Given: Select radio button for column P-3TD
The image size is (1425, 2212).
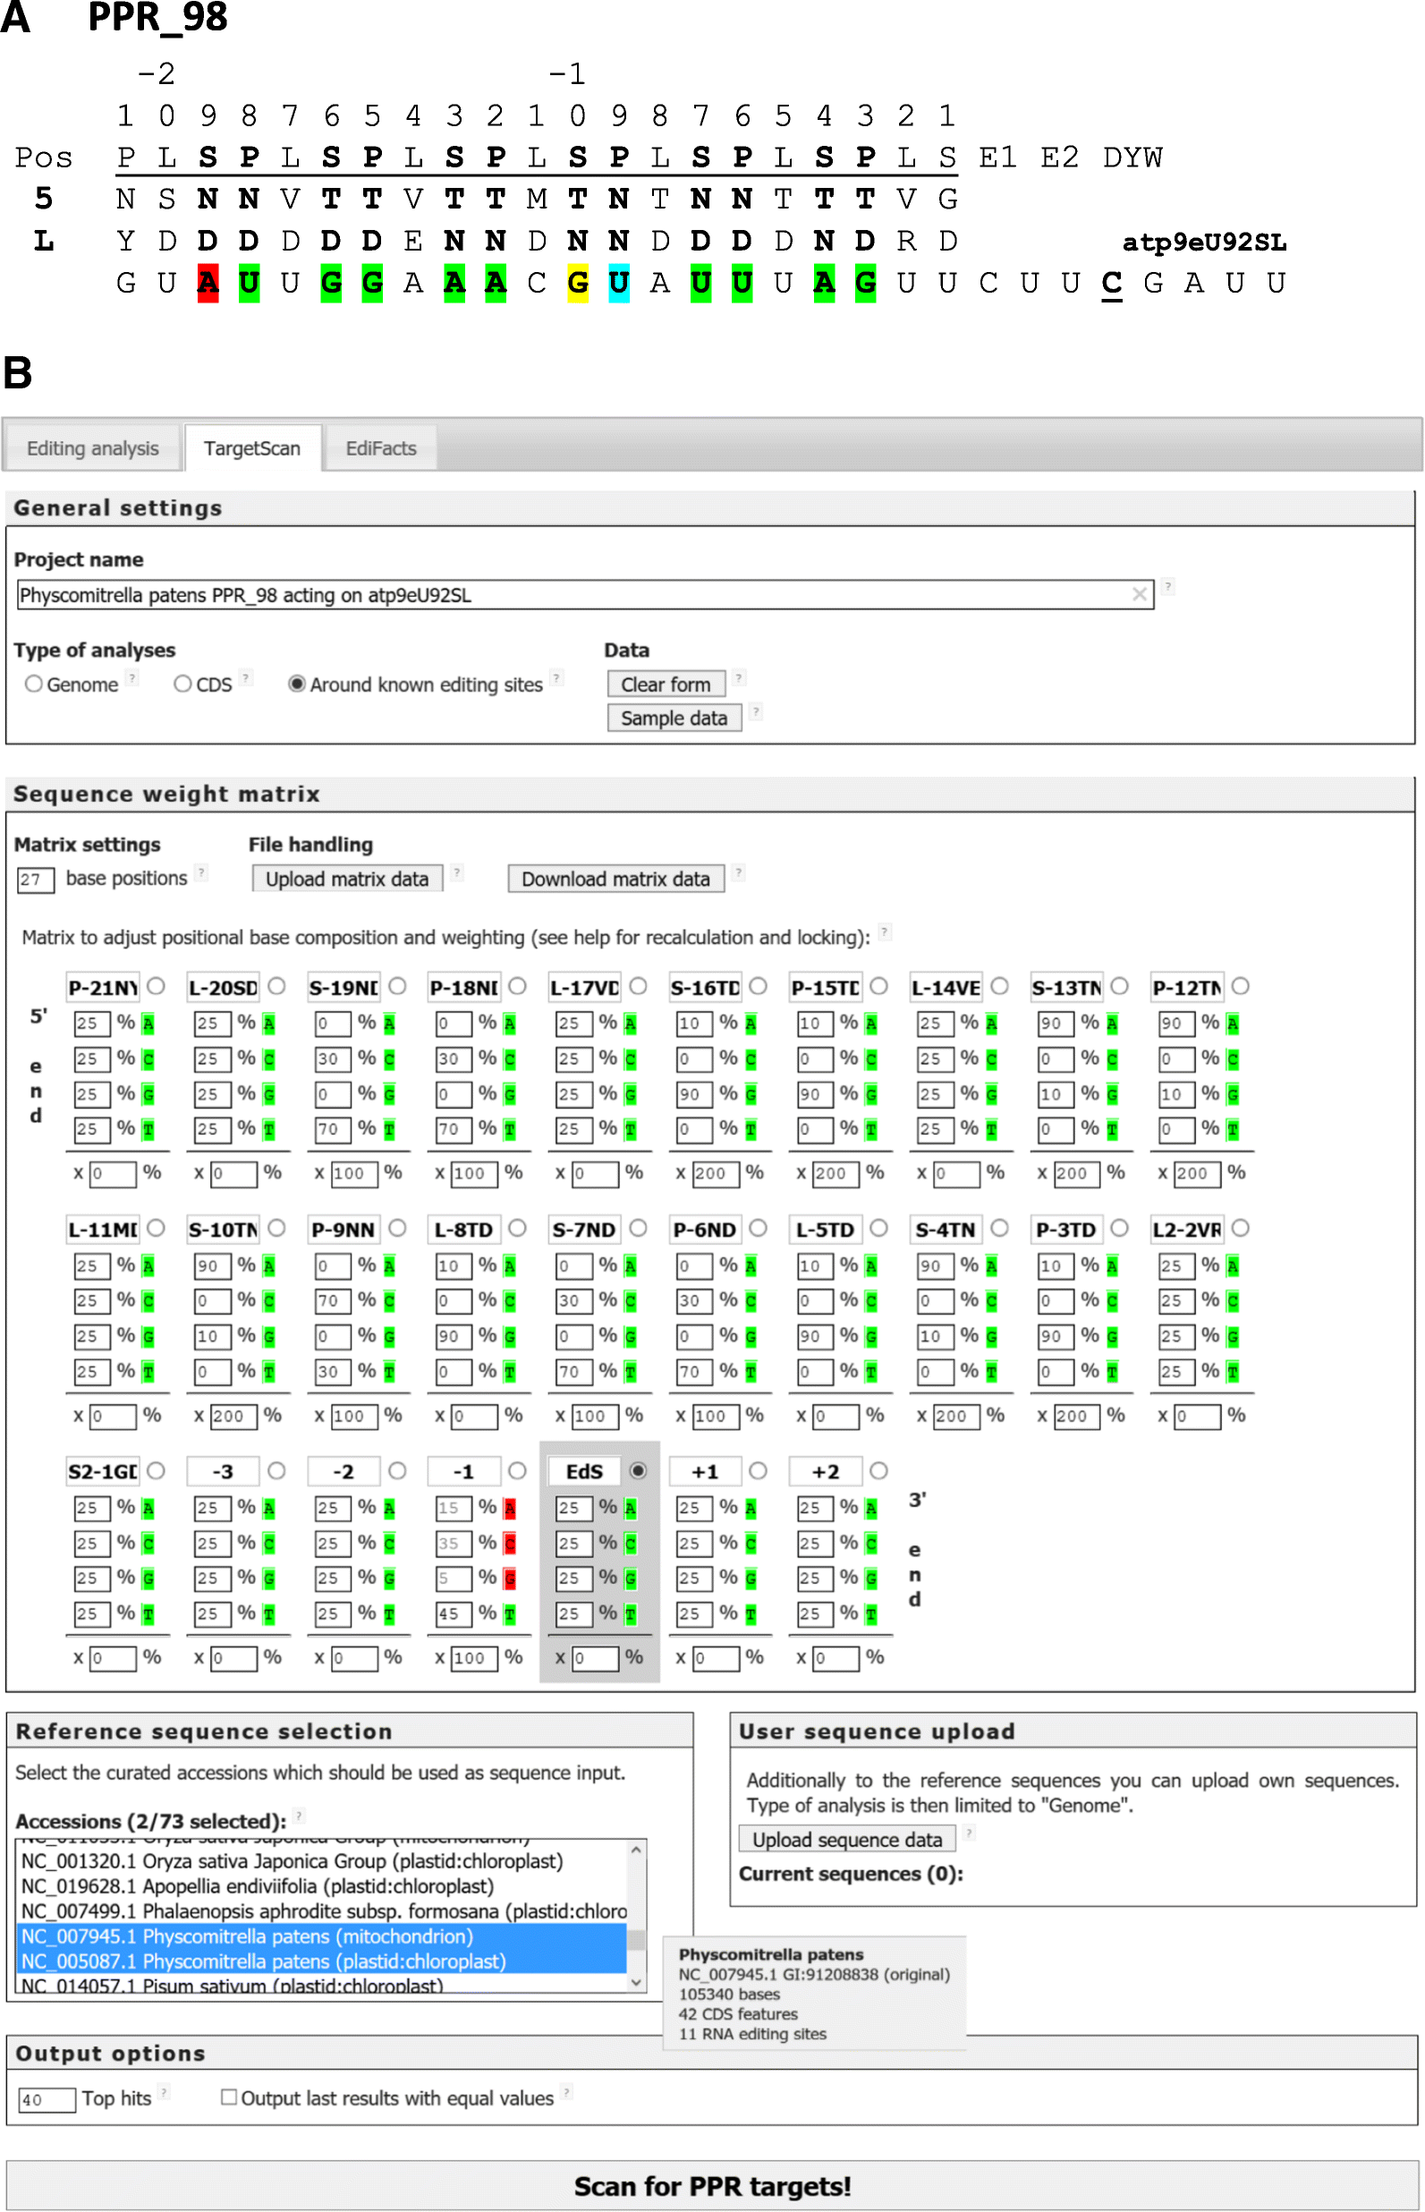Looking at the screenshot, I should point(1120,1229).
